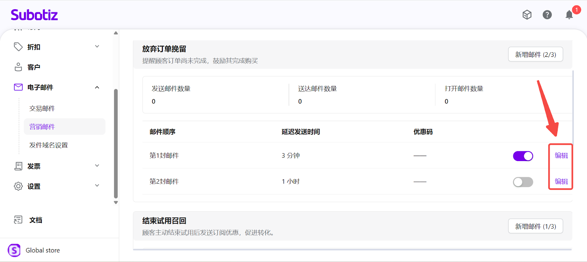
Task: Click the sidebar vertical scrollbar
Action: pos(116,143)
